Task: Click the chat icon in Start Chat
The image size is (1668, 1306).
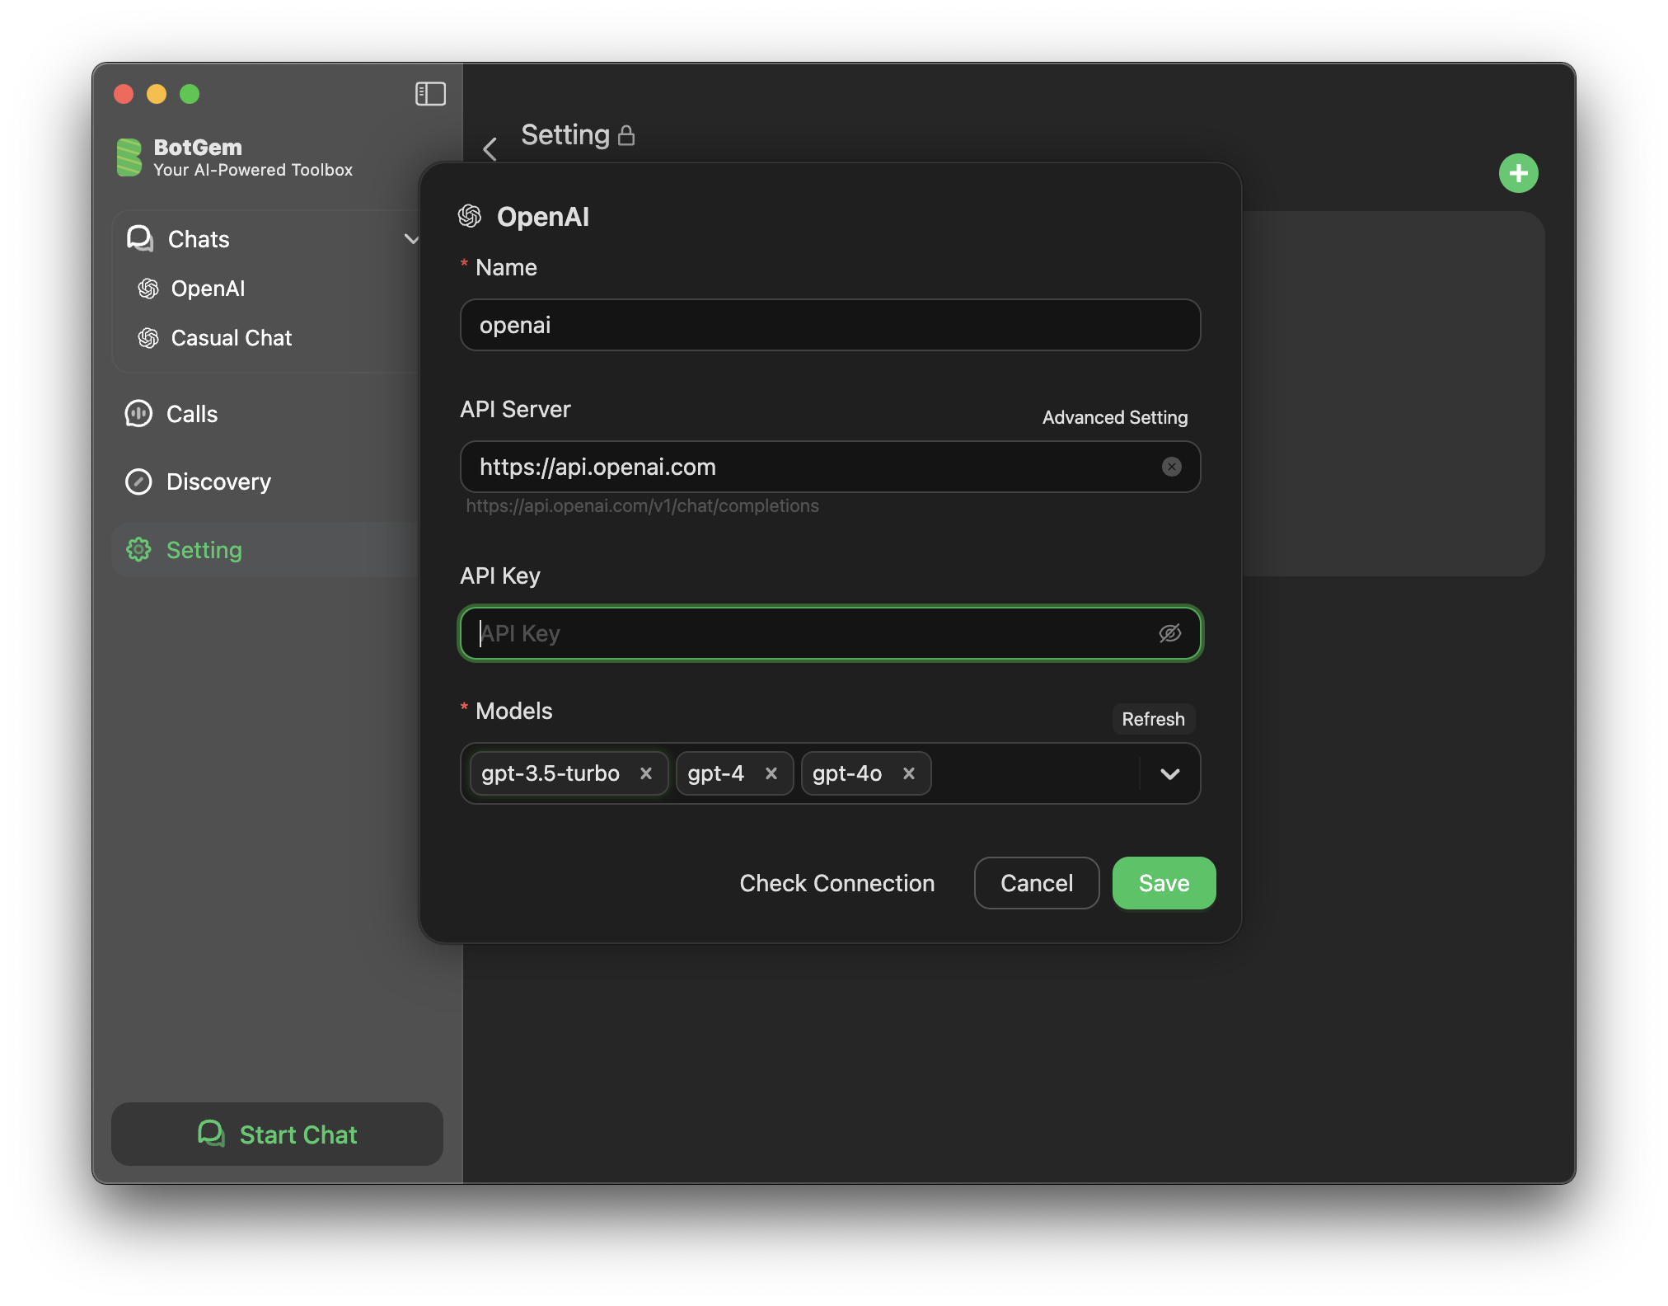Action: click(x=212, y=1134)
